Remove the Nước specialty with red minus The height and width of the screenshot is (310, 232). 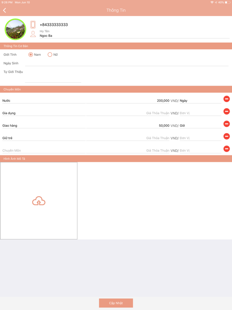(x=226, y=99)
